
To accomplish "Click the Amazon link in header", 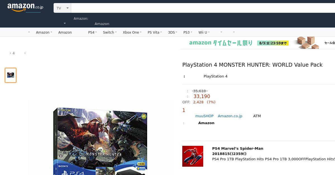I will [x=102, y=24].
